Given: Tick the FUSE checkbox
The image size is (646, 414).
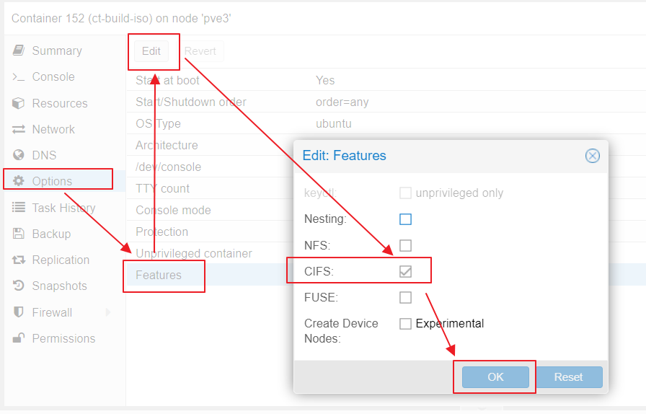Looking at the screenshot, I should point(405,297).
